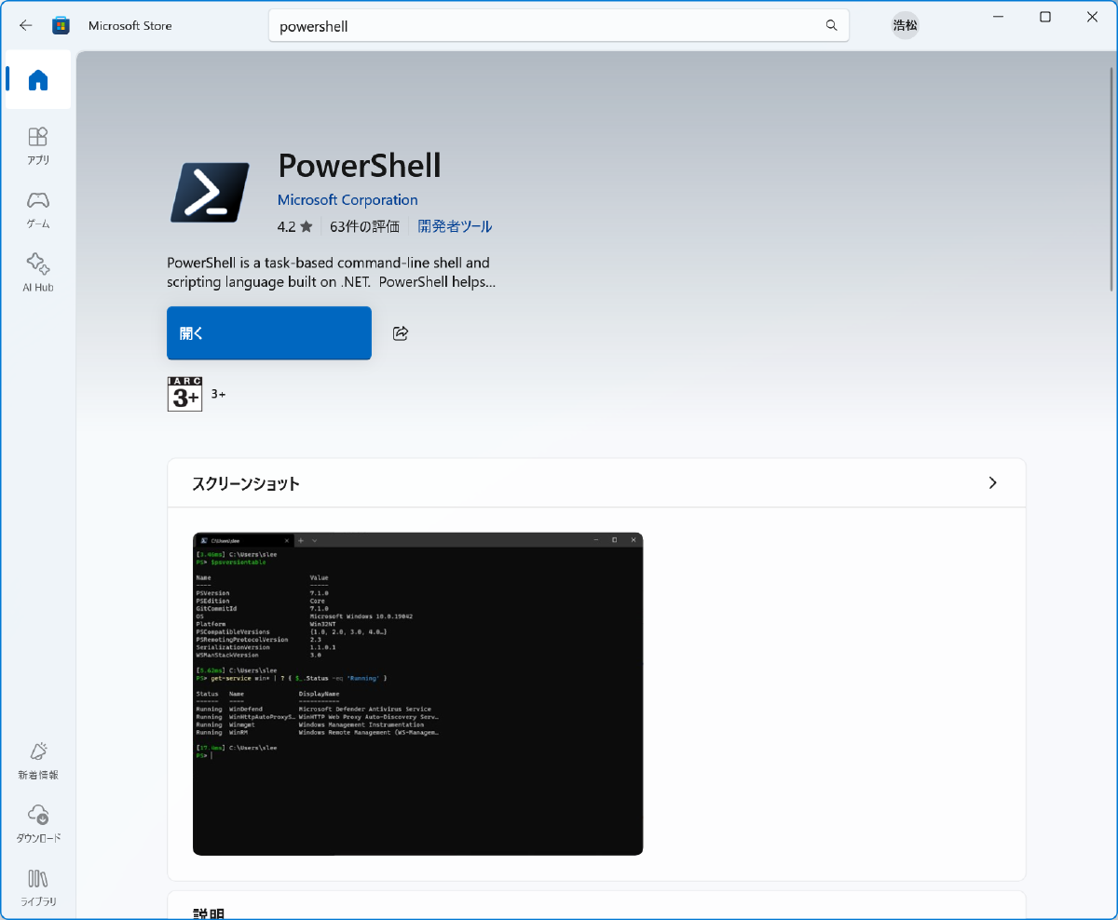This screenshot has width=1118, height=920.
Task: Open ライブラリ from the sidebar
Action: tap(37, 886)
